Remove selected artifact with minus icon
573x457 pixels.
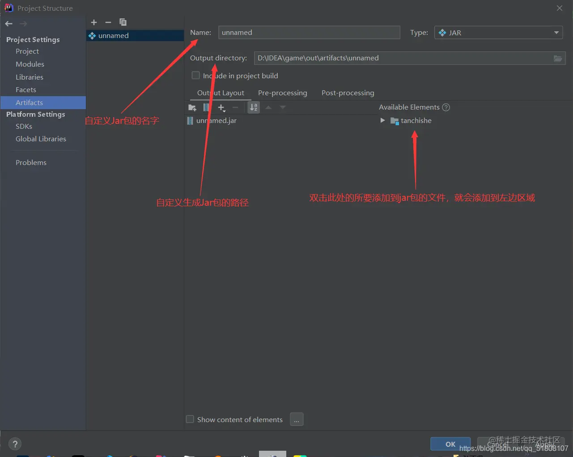(x=108, y=22)
